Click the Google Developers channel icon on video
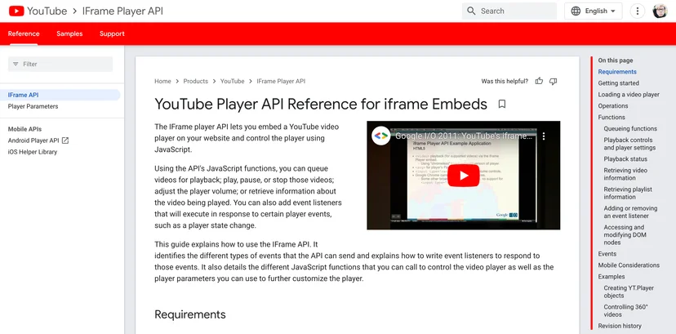This screenshot has height=334, width=676. 380,136
